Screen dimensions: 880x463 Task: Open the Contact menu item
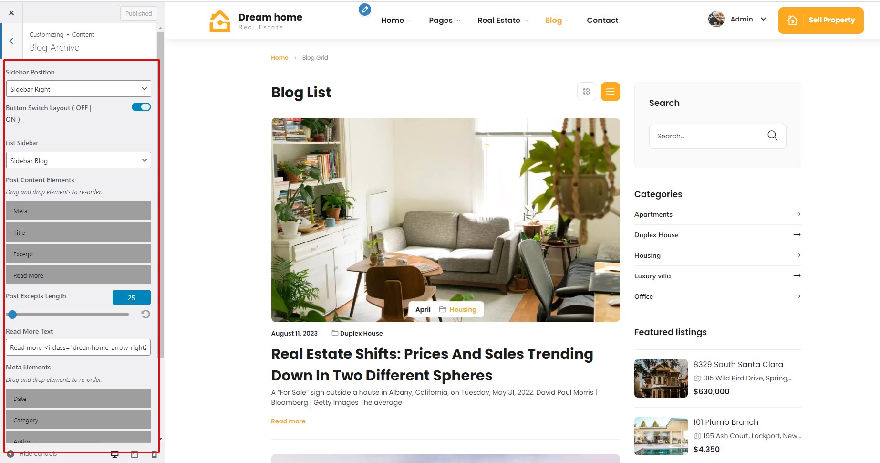[x=602, y=20]
